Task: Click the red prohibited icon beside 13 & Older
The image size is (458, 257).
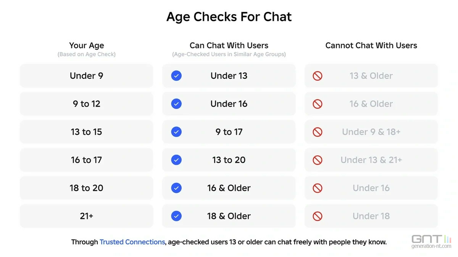Action: [x=318, y=76]
